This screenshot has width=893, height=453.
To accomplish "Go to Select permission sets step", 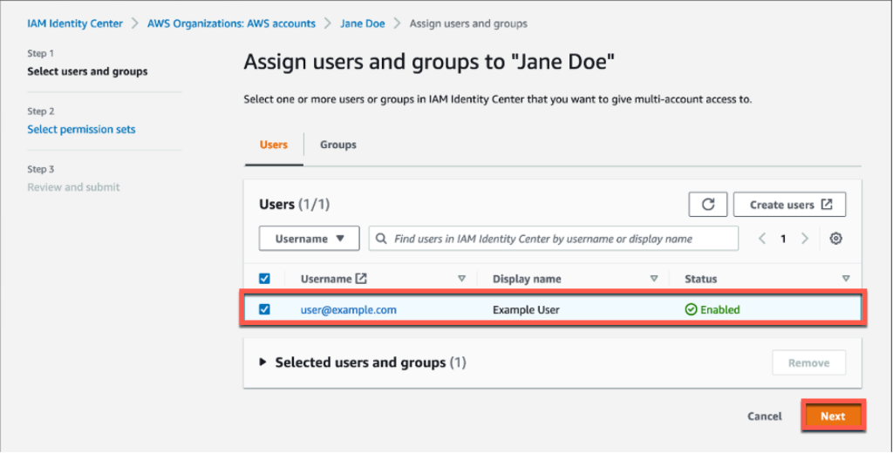I will (81, 130).
